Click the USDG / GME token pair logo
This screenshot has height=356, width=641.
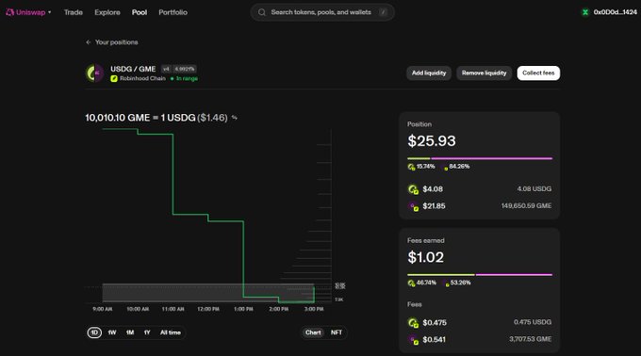click(94, 73)
